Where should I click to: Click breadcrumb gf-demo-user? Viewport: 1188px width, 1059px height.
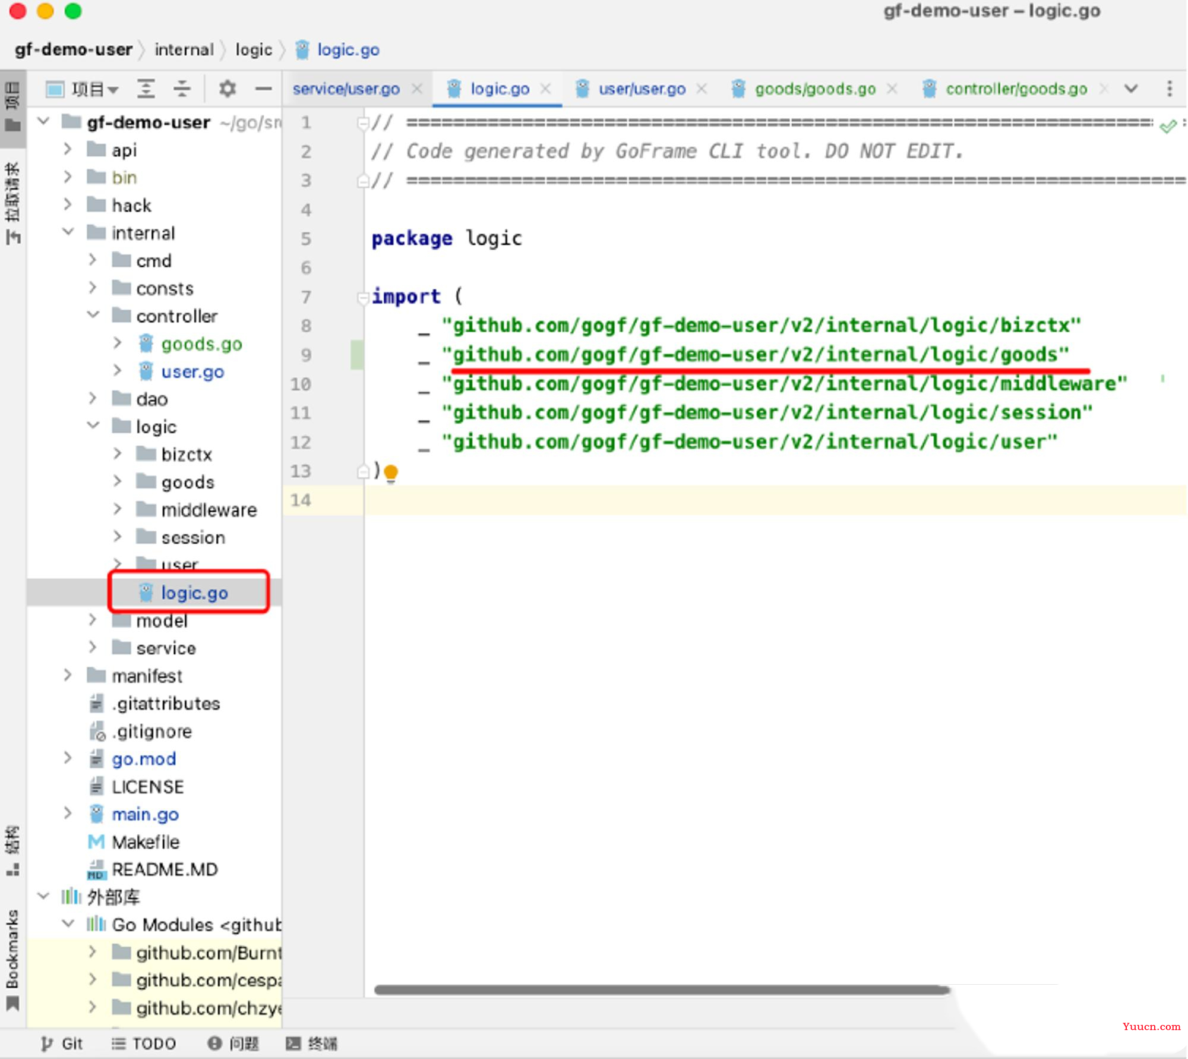coord(74,49)
